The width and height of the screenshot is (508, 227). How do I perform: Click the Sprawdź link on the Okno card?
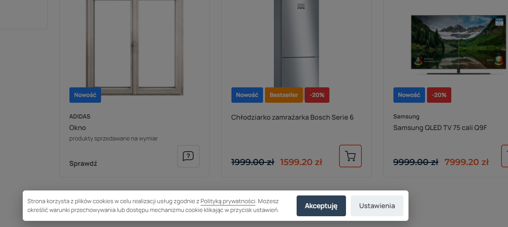click(83, 164)
